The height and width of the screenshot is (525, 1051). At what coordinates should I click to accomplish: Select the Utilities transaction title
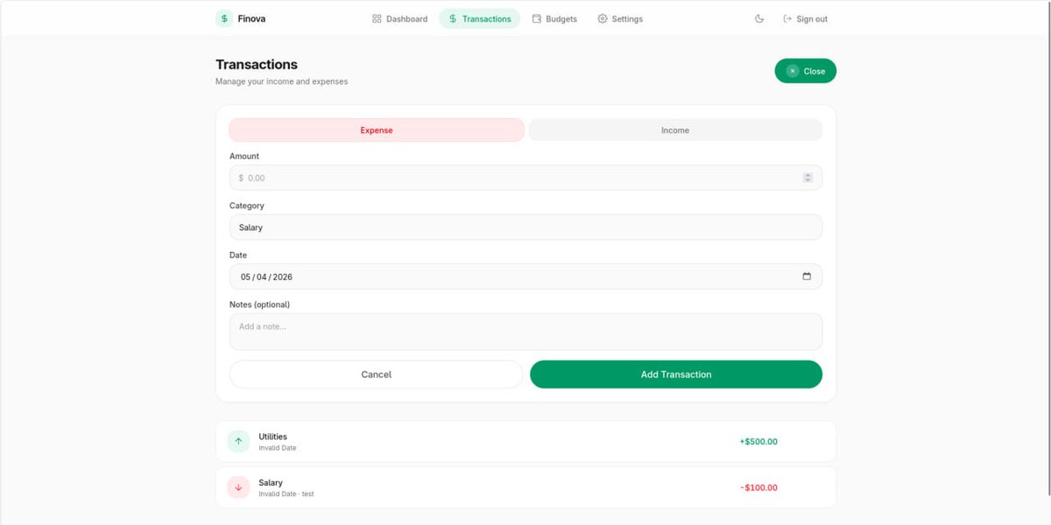coord(272,437)
